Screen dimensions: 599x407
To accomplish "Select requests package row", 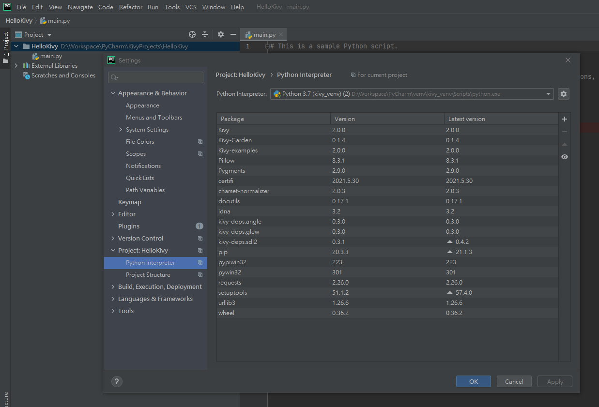I will [x=387, y=283].
